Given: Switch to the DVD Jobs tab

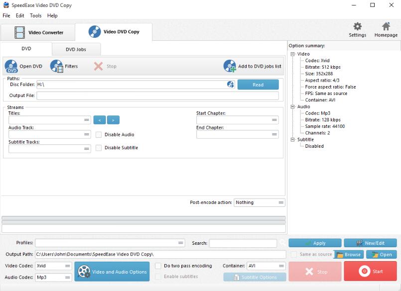Looking at the screenshot, I should pyautogui.click(x=76, y=49).
